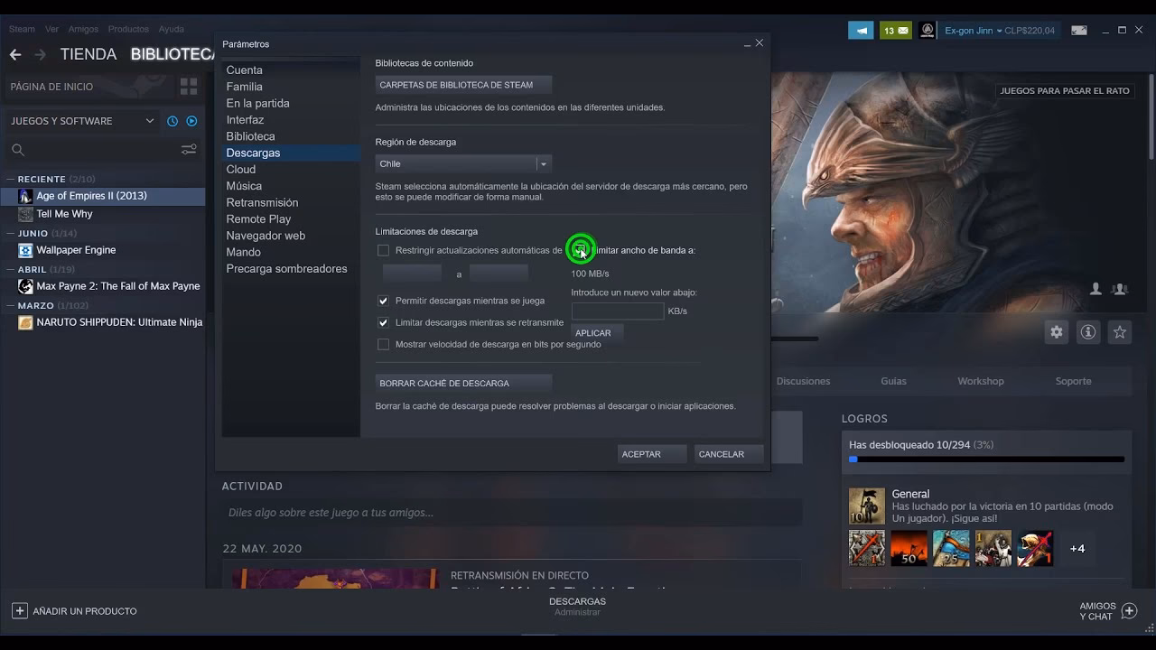This screenshot has width=1156, height=650.
Task: Click the crossed-archer achievement icon
Action: [867, 548]
